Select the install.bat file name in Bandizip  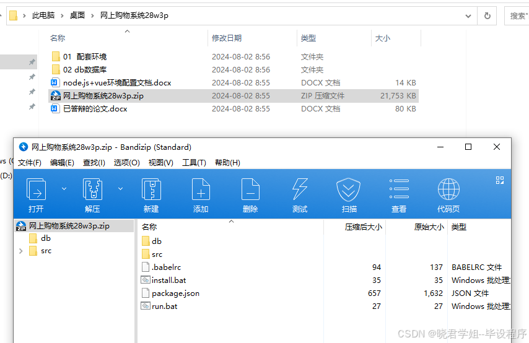[168, 280]
